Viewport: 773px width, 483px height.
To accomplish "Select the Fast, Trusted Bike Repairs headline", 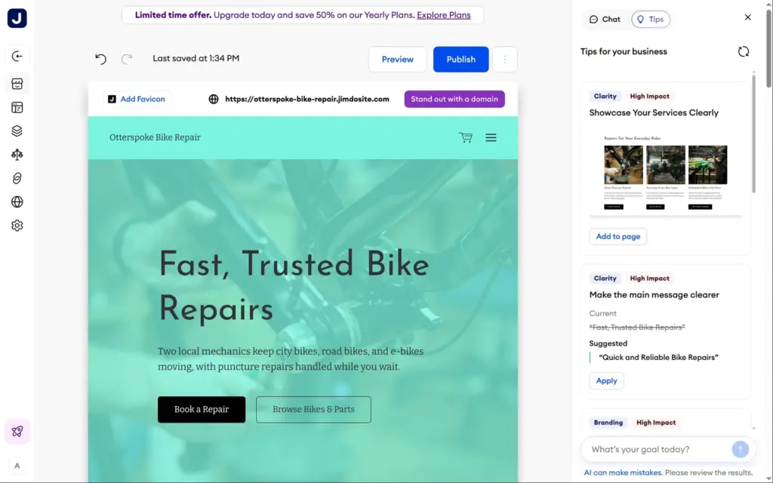I will point(294,286).
